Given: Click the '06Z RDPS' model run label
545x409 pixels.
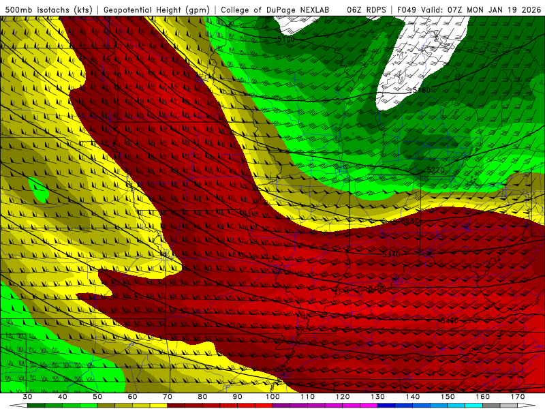Looking at the screenshot, I should (367, 10).
